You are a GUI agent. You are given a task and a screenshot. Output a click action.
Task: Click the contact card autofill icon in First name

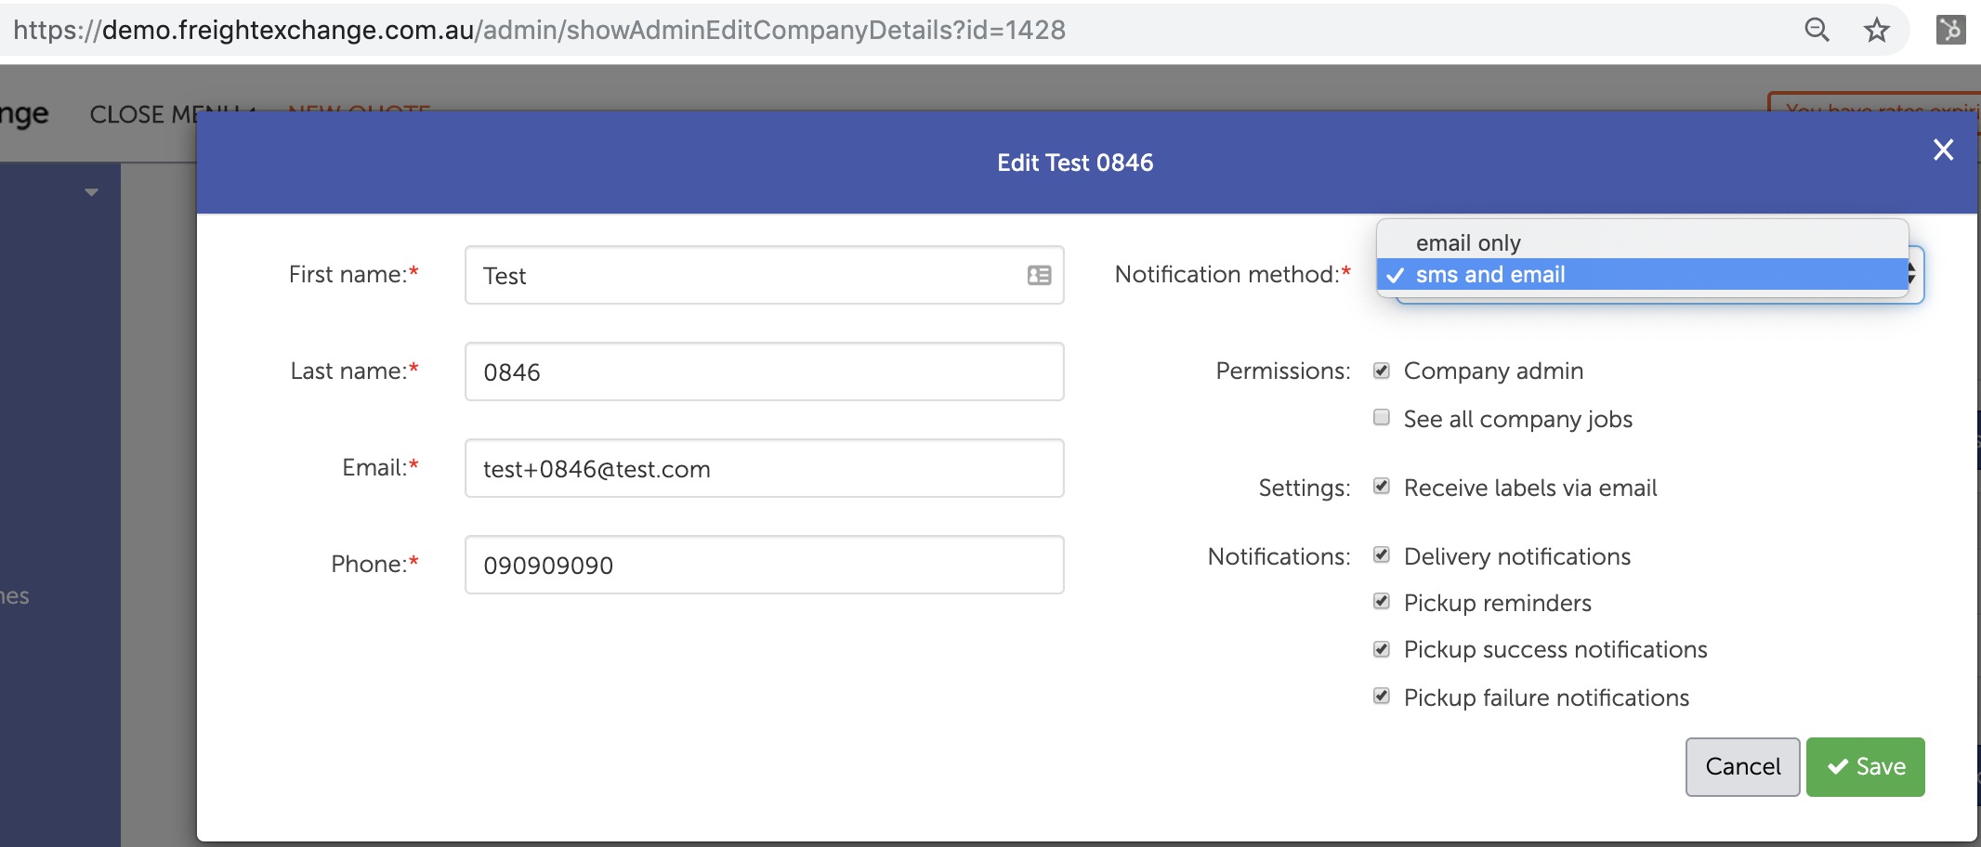(x=1039, y=275)
